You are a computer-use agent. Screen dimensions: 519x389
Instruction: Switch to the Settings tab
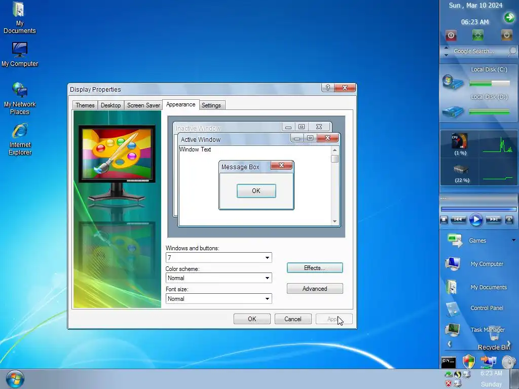click(211, 105)
